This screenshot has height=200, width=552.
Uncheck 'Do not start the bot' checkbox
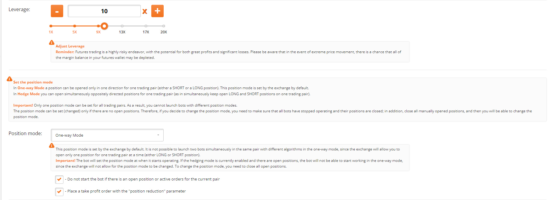click(x=59, y=179)
